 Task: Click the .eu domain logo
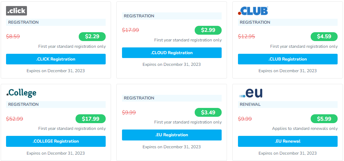click(251, 93)
